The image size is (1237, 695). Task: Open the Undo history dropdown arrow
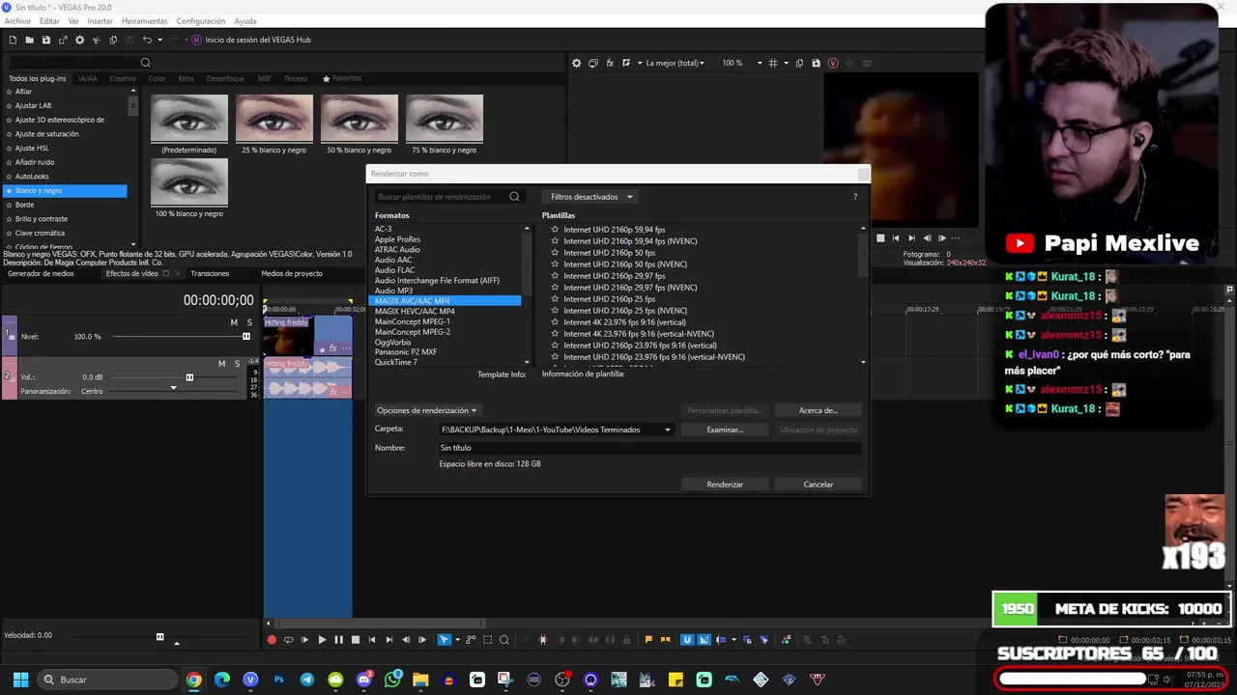158,40
